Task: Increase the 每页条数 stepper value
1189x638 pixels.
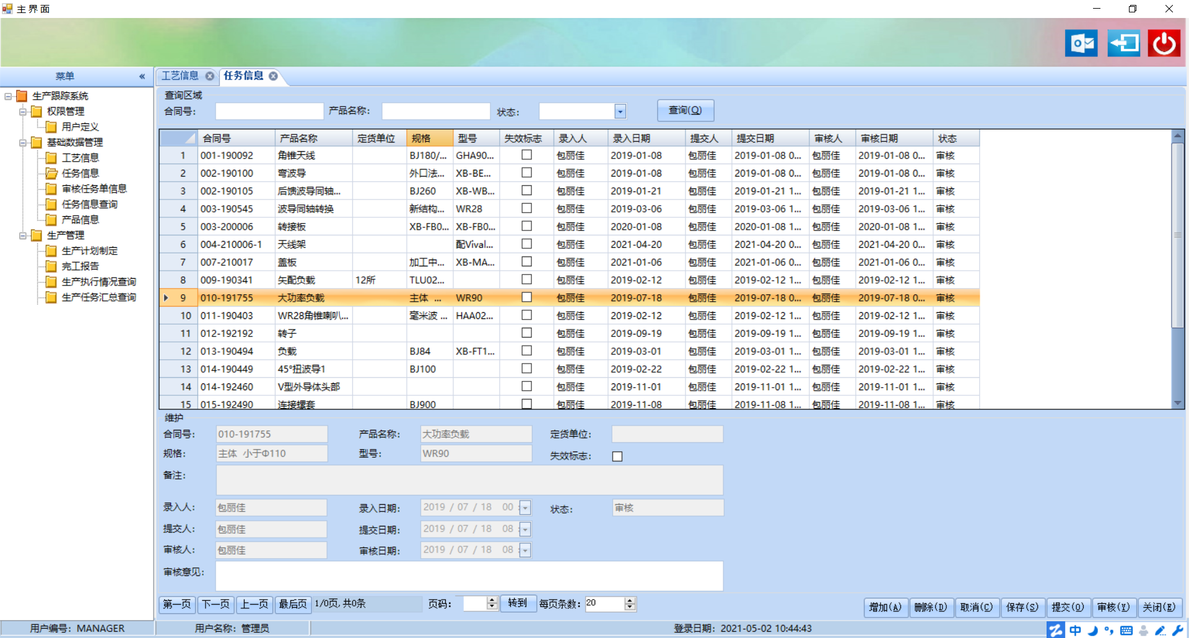Action: [630, 600]
